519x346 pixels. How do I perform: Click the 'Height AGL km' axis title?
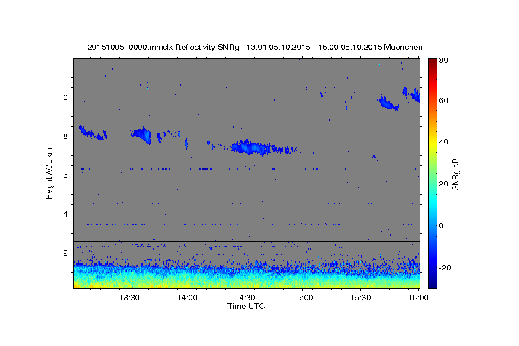49,174
